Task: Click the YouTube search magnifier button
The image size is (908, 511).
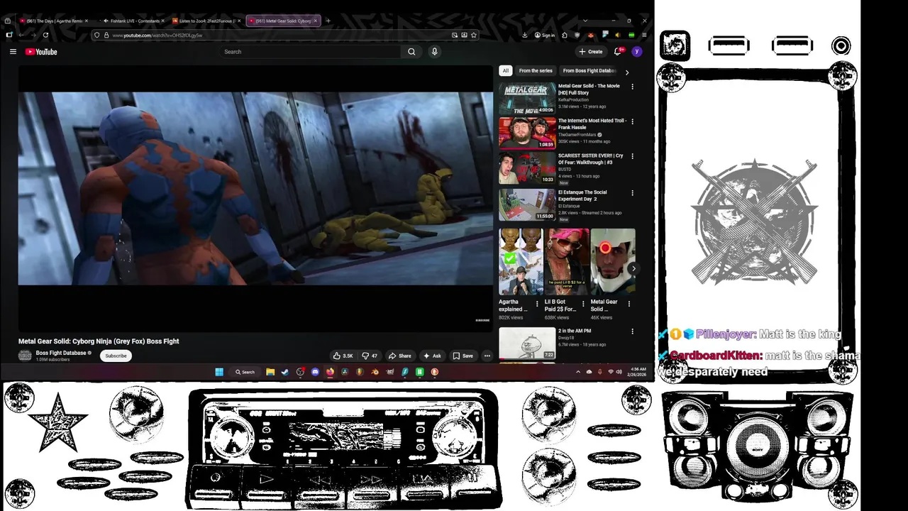Action: 411,52
